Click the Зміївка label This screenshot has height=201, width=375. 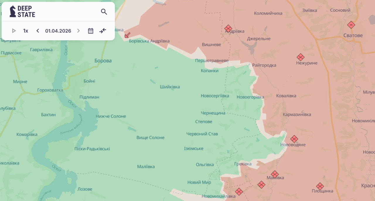(310, 10)
